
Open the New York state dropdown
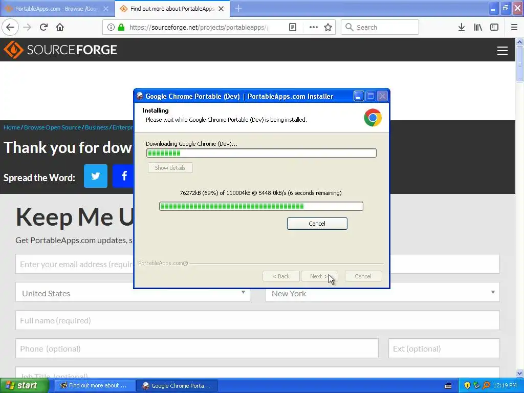[383, 292]
